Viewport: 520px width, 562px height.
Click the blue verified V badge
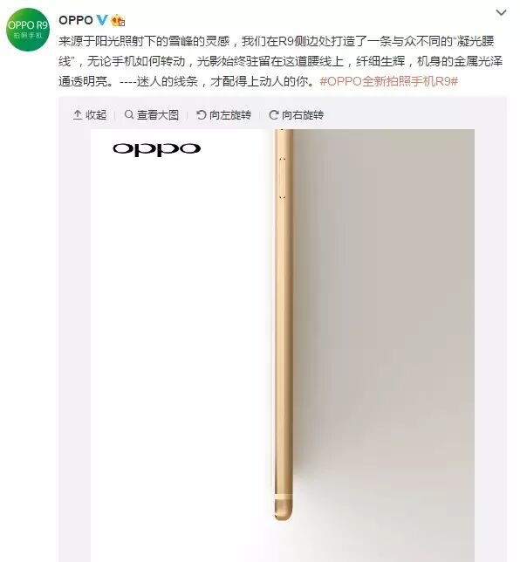coord(102,20)
